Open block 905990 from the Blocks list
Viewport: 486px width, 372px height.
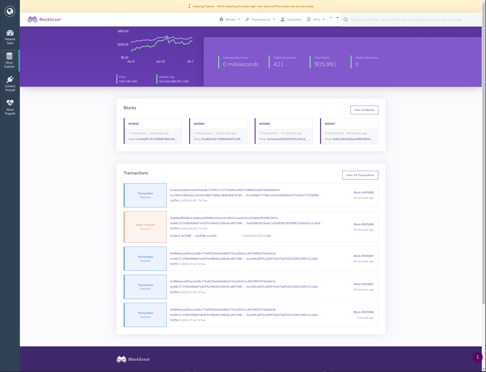[x=133, y=124]
